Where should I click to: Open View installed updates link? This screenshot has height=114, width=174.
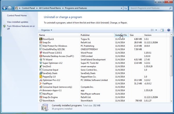coord(18,22)
